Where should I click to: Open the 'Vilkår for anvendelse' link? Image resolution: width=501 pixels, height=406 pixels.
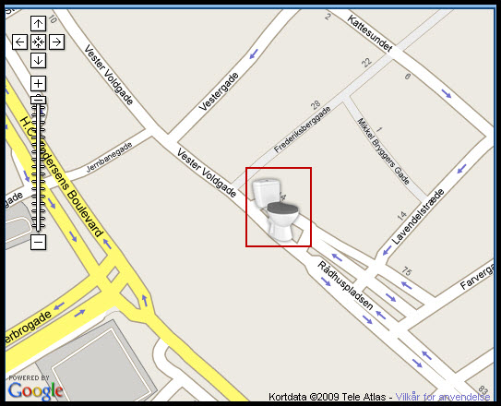point(443,397)
